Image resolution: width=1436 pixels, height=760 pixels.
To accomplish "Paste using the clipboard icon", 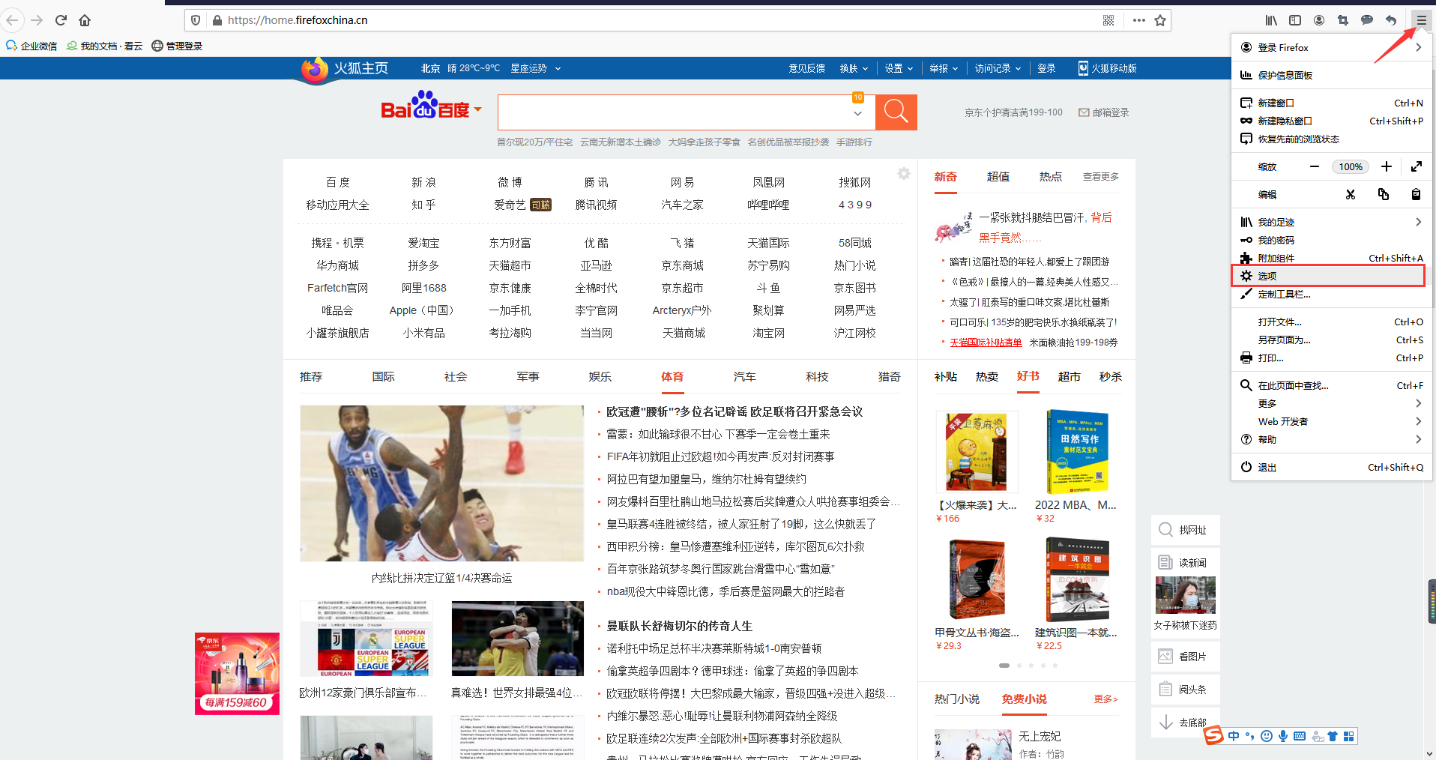I will (1416, 194).
